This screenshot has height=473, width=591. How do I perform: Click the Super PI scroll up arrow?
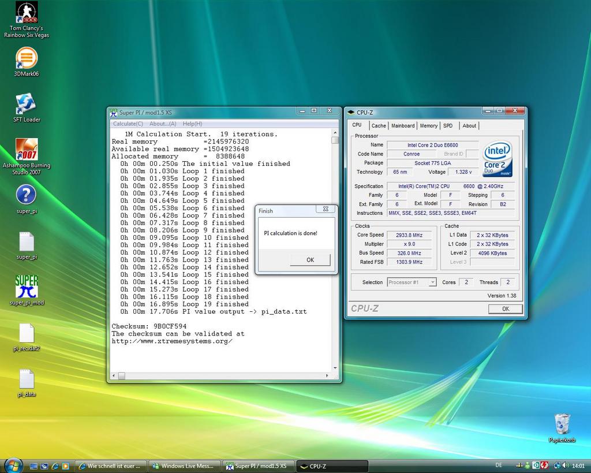pos(335,133)
